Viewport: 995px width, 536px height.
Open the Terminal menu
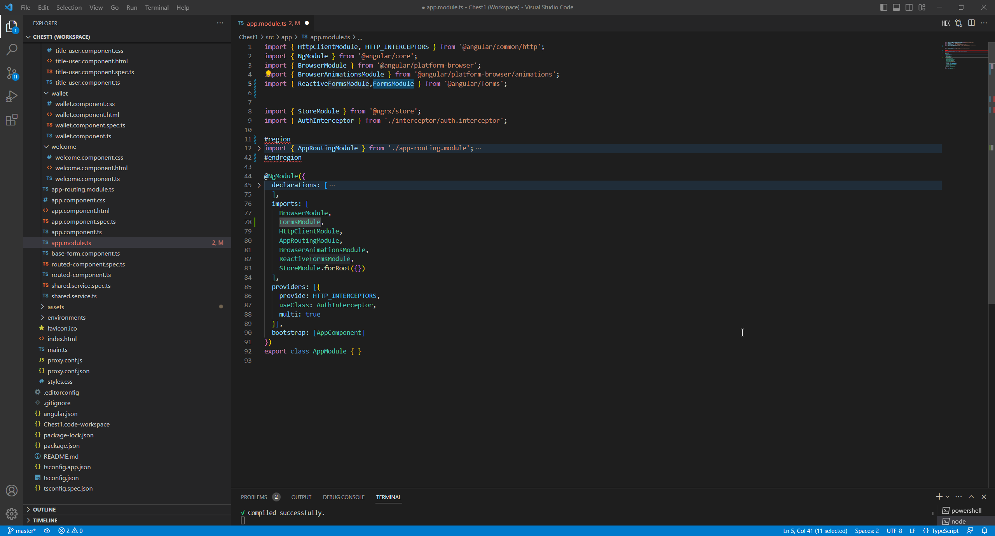[x=157, y=7]
